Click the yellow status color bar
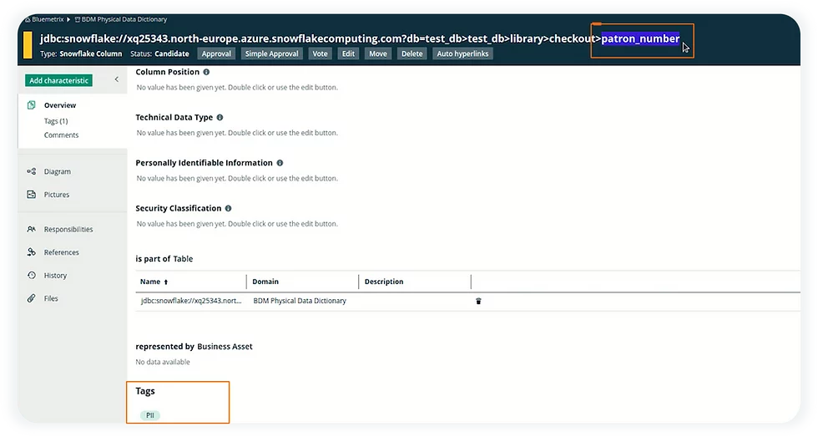 (28, 45)
